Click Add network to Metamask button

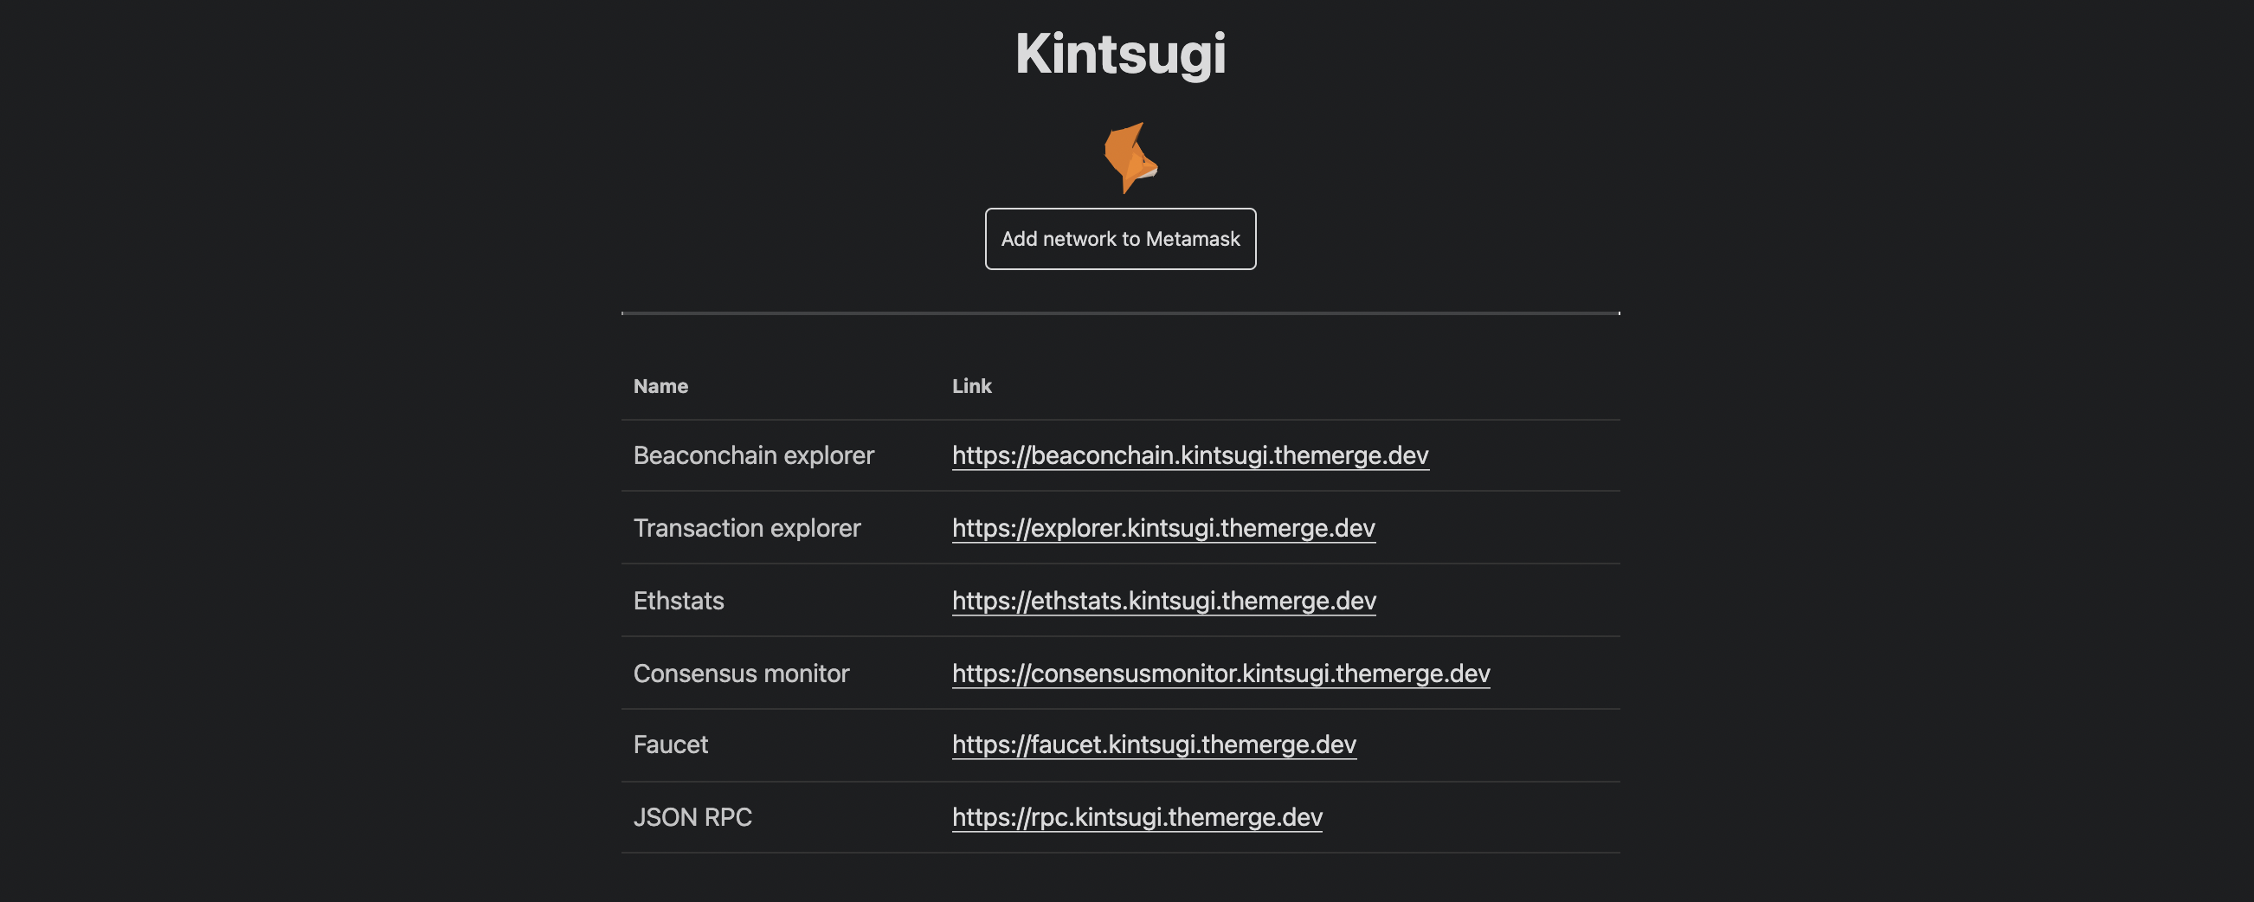pyautogui.click(x=1120, y=239)
